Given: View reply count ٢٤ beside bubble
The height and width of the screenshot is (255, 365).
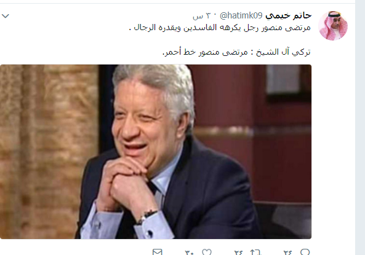Looking at the screenshot, I should [x=287, y=253].
